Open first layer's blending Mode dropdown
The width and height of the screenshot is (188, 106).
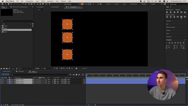click(x=50, y=79)
